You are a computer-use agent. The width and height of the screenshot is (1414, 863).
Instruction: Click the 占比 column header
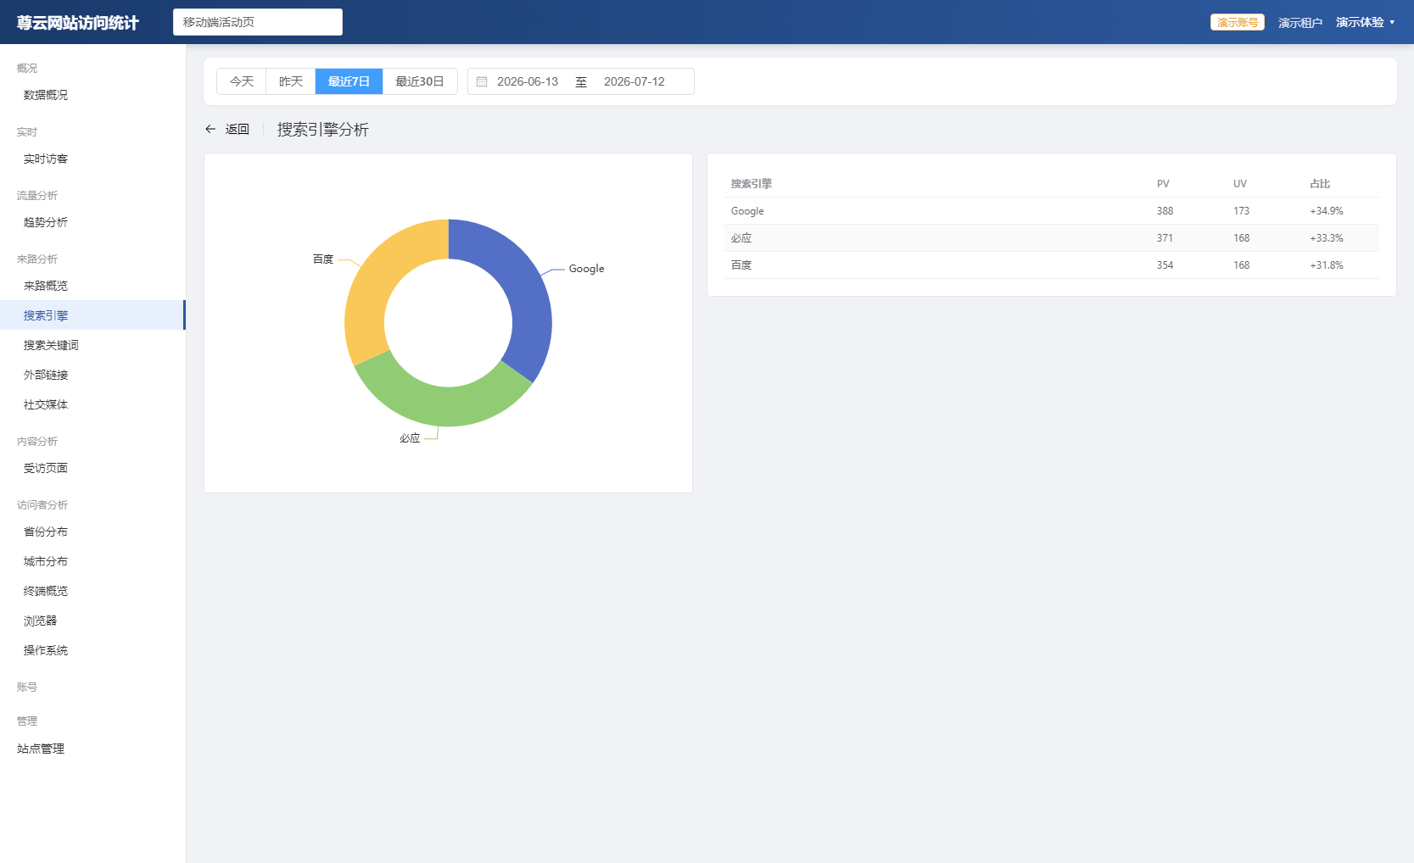coord(1320,184)
